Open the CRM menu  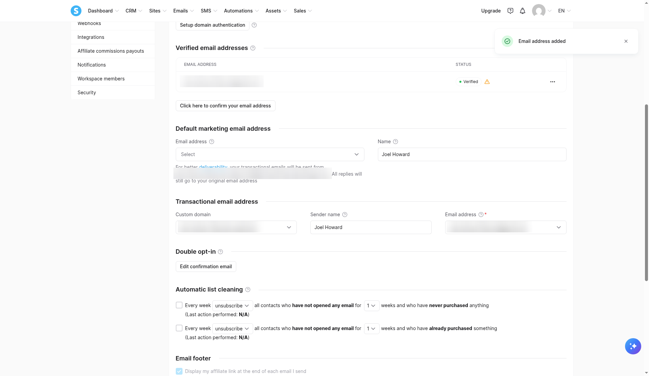click(134, 11)
